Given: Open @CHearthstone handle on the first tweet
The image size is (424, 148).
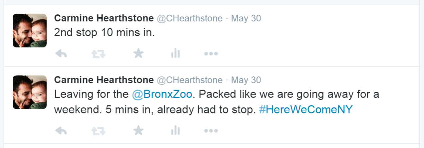Looking at the screenshot, I should coord(189,18).
